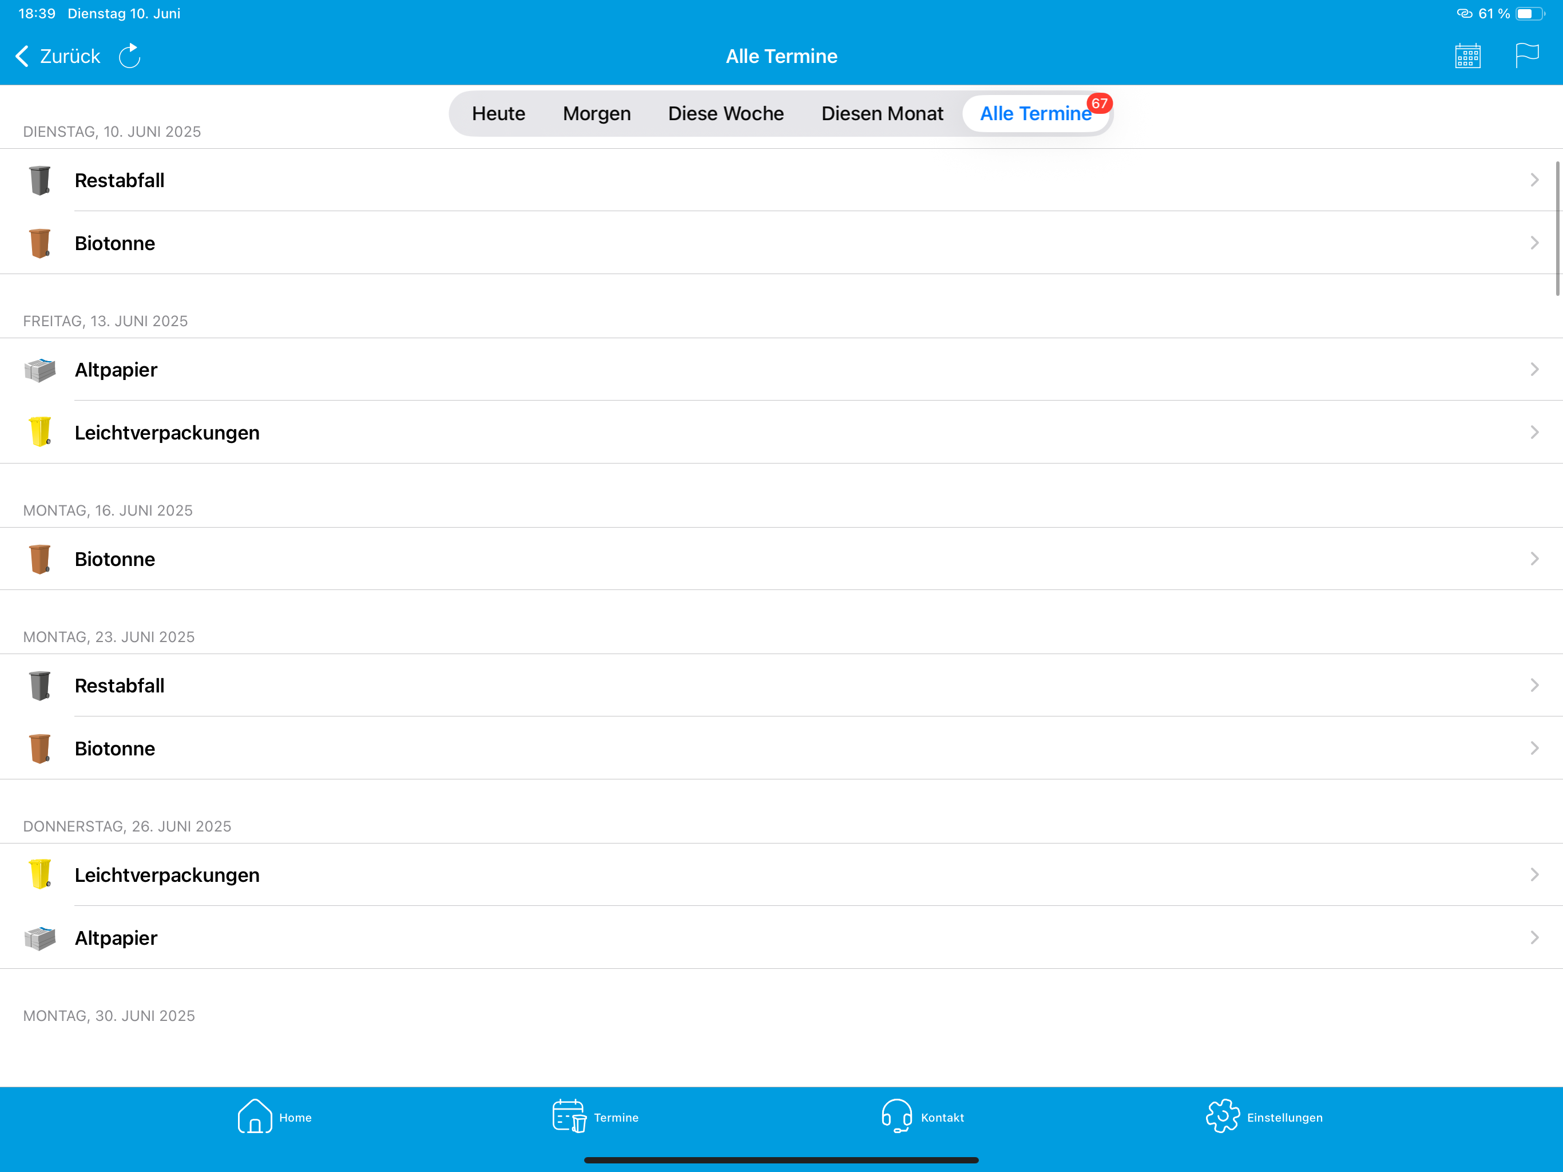Tap brown Biotonne bin icon on 16. Juni
This screenshot has width=1563, height=1172.
40,559
